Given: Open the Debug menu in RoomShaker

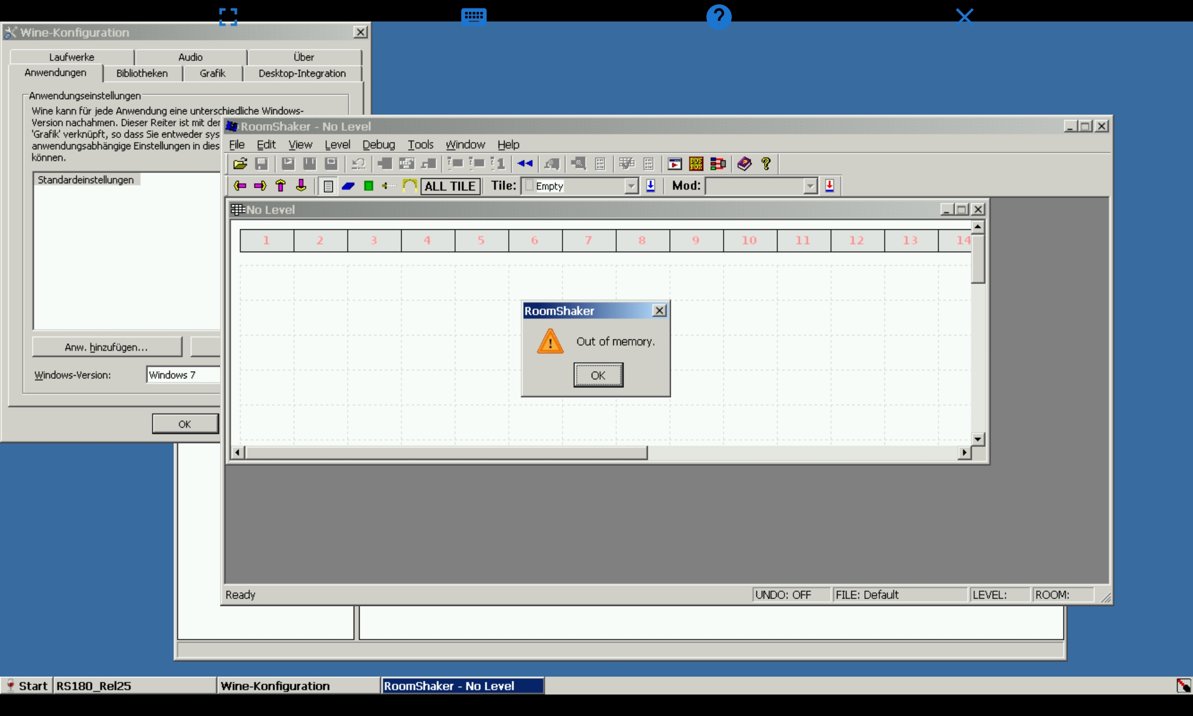Looking at the screenshot, I should point(378,144).
